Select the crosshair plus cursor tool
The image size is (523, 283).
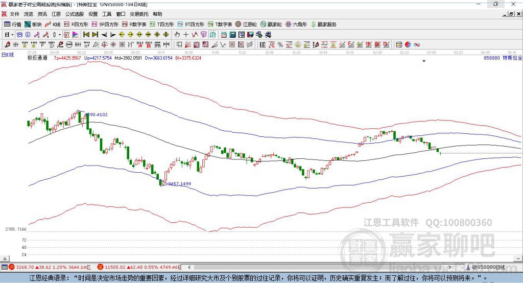186,35
